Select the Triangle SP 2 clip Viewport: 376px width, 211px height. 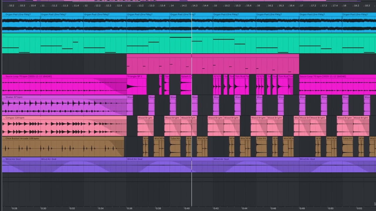tap(137, 85)
